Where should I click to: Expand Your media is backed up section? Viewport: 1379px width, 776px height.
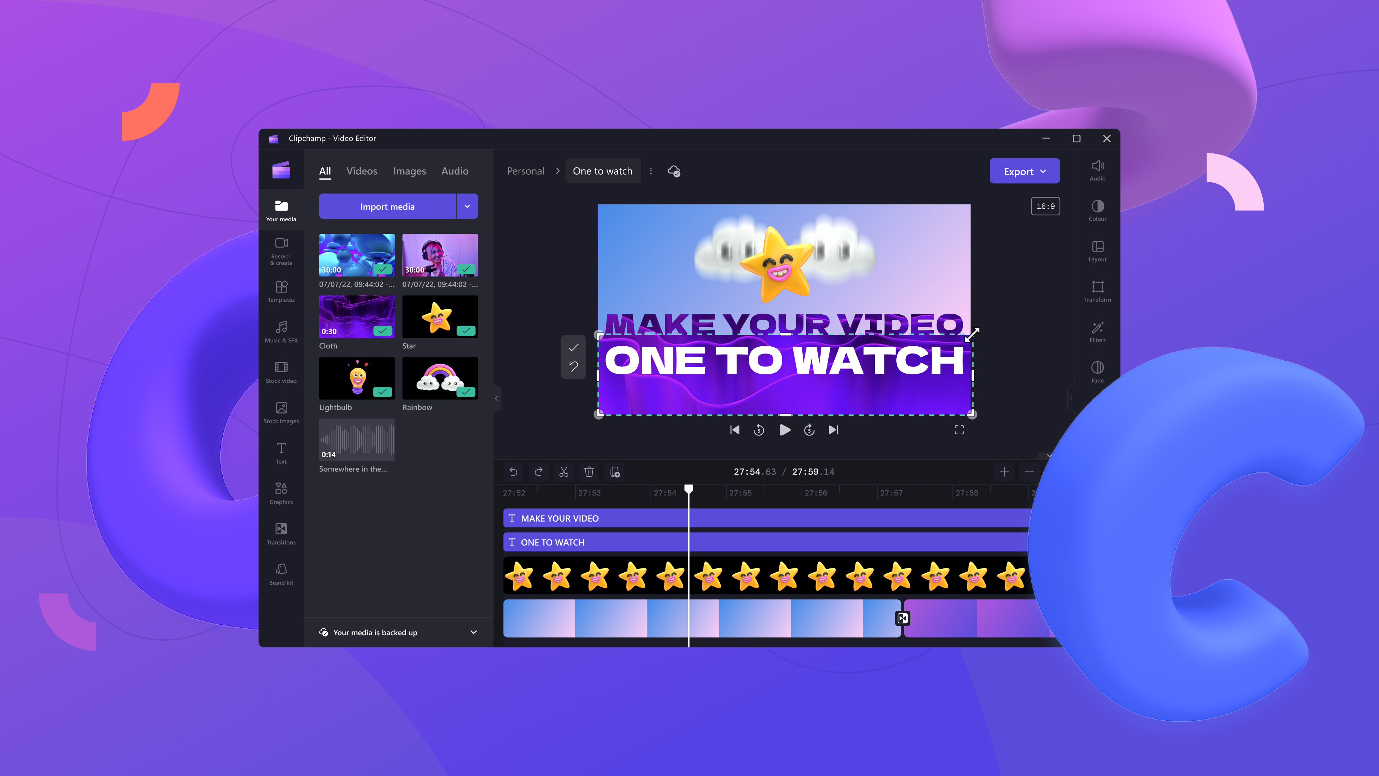coord(474,632)
